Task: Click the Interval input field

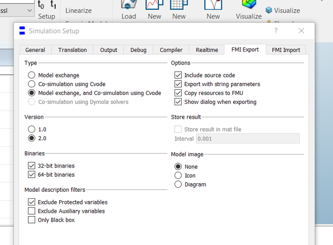Action: 248,138
